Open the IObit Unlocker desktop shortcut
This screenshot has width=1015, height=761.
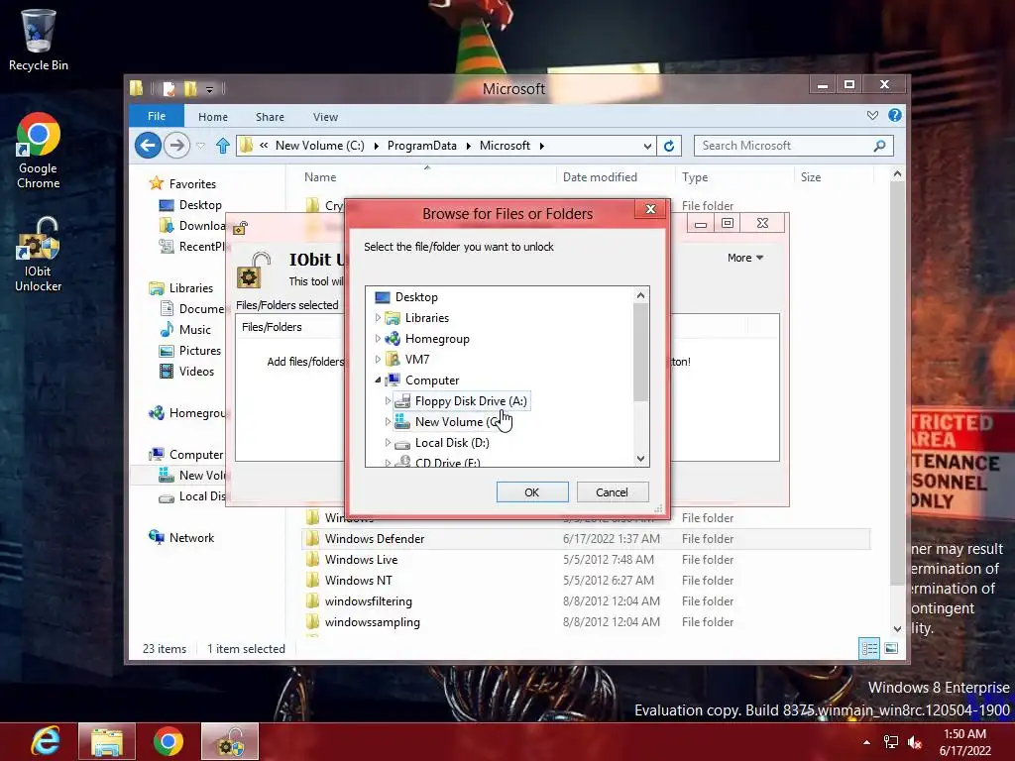click(x=39, y=255)
